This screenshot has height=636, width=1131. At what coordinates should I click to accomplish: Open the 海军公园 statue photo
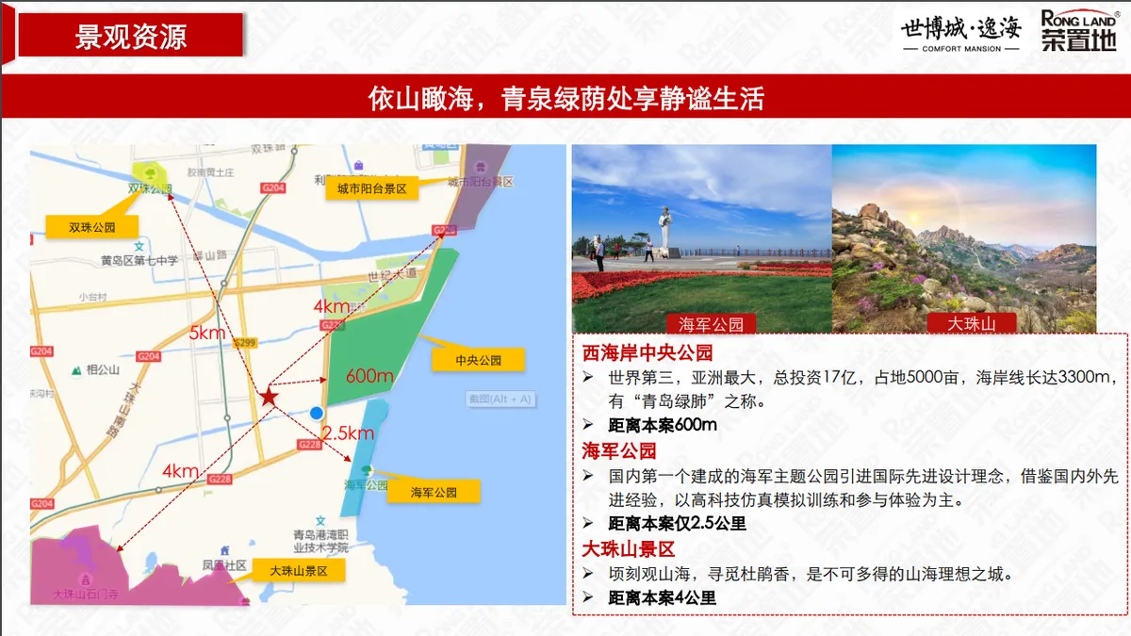[x=701, y=238]
